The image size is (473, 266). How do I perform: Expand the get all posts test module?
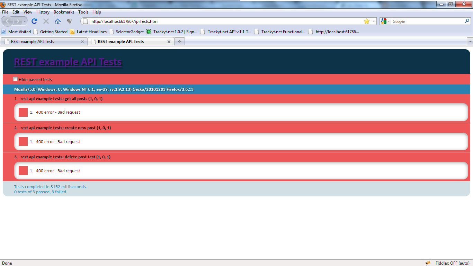point(61,99)
